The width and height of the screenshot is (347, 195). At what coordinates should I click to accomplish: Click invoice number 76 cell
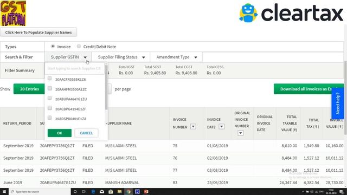pos(175,158)
